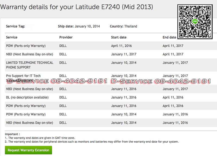217x156 pixels.
Task: Select the start date in the DL row
Action: 124,97
